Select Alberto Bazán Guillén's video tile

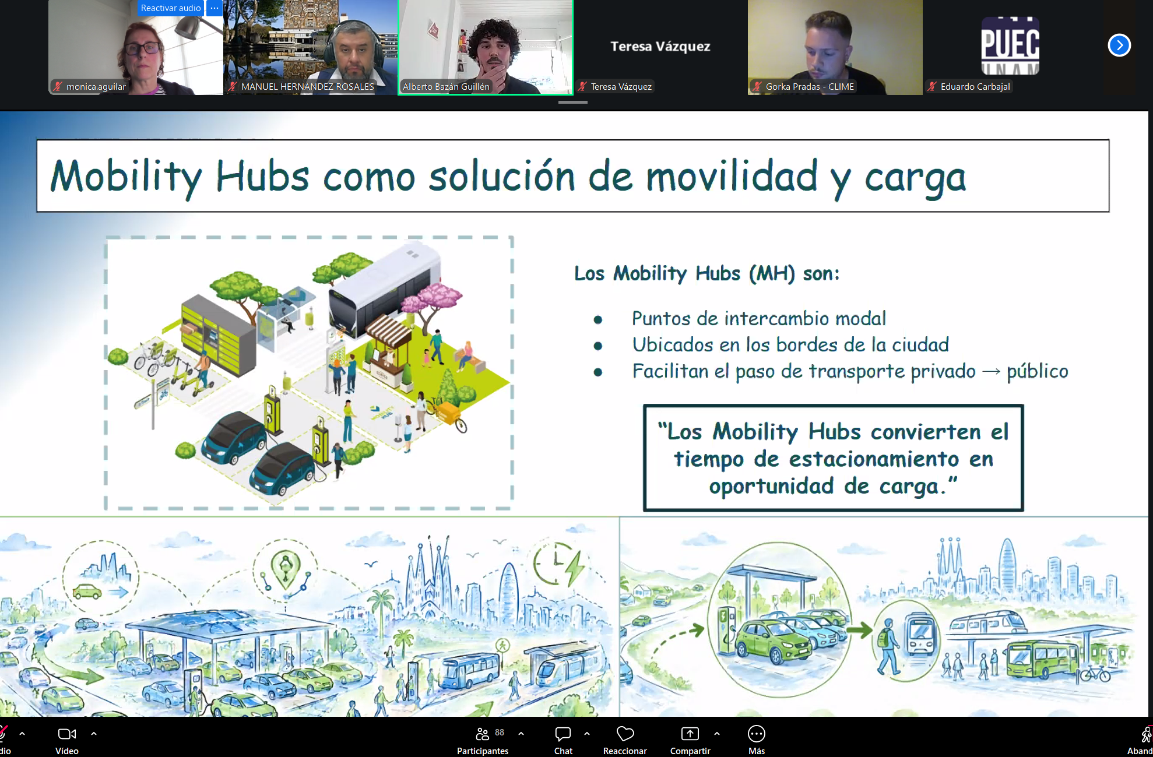(485, 47)
